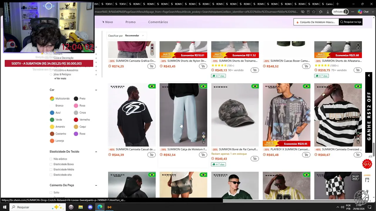Check the Elasticidade alta checkbox
This screenshot has height=211, width=376.
51,175
